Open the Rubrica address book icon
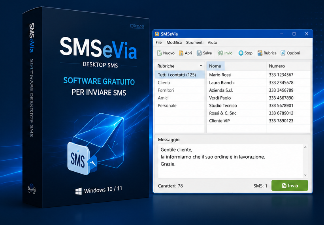The width and height of the screenshot is (324, 225). pyautogui.click(x=260, y=53)
